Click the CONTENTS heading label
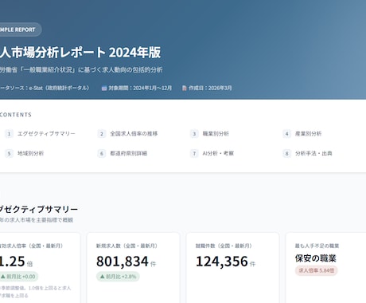The image size is (366, 303). pos(16,115)
